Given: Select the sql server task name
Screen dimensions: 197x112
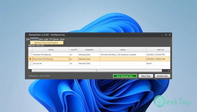Looking at the screenshot, I should [51, 63].
